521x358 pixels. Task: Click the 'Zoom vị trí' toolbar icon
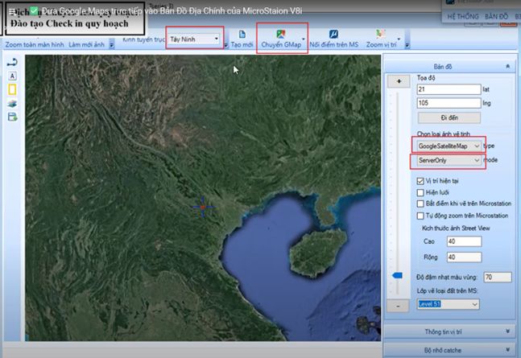pyautogui.click(x=381, y=34)
